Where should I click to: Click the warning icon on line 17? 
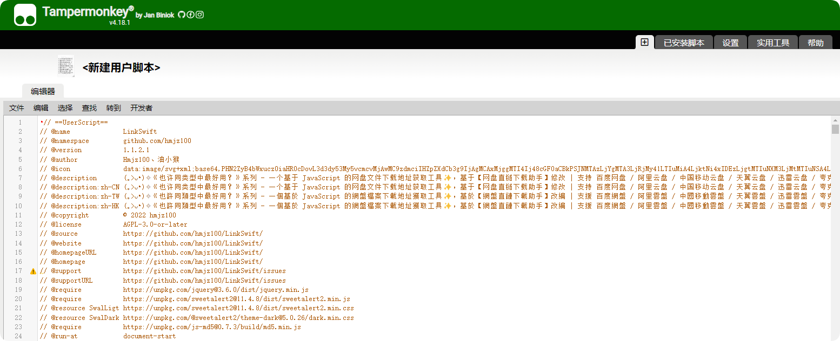[33, 271]
